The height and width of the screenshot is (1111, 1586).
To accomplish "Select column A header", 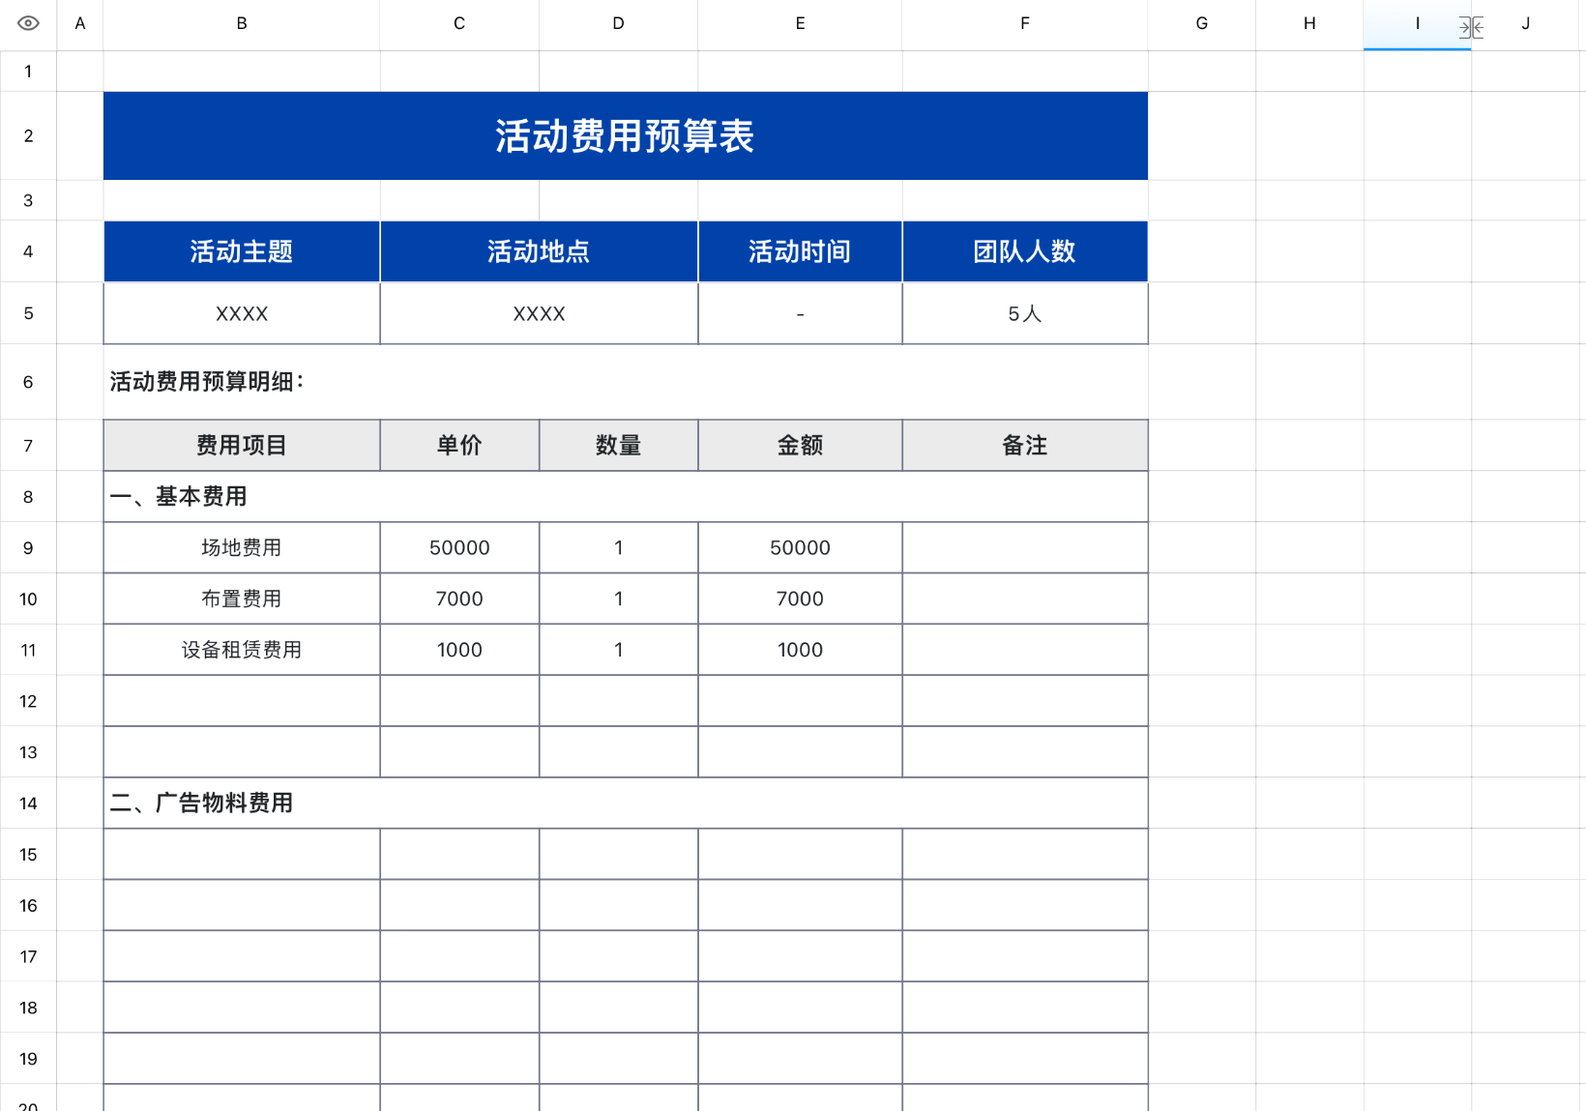I will (x=80, y=23).
